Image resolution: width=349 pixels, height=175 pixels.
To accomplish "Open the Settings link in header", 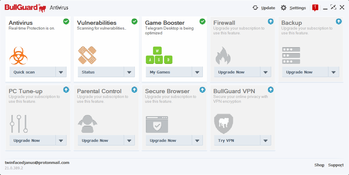I will pos(298,8).
